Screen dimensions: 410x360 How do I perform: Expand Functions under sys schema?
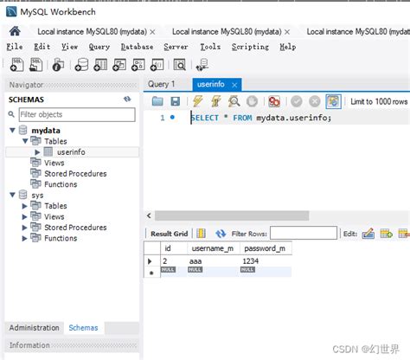[x=25, y=238]
